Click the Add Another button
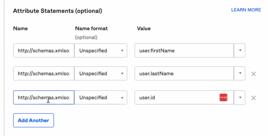This screenshot has height=136, width=268. [34, 120]
